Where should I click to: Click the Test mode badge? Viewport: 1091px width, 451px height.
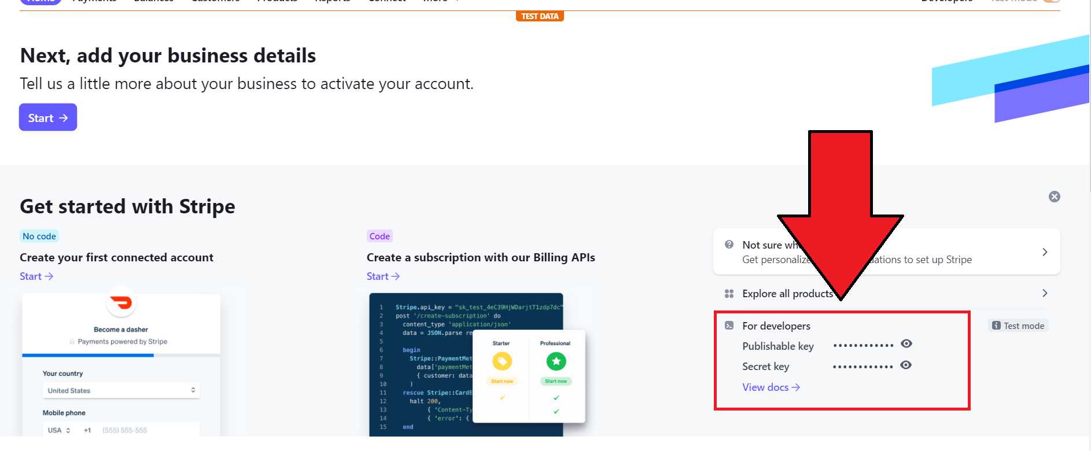click(x=1018, y=326)
